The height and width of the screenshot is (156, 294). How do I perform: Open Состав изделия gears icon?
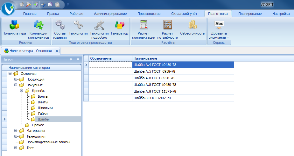tap(60, 25)
